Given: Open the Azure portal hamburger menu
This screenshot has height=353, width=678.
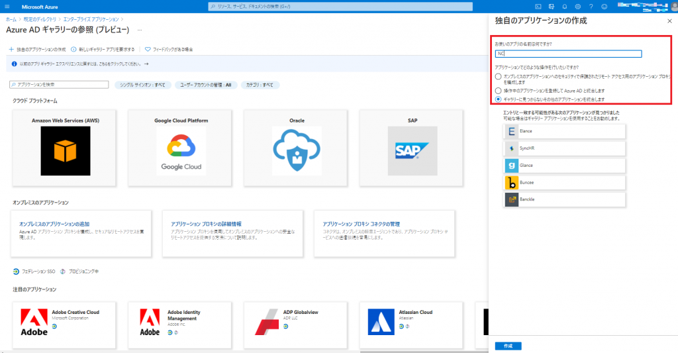Looking at the screenshot, I should [x=7, y=7].
